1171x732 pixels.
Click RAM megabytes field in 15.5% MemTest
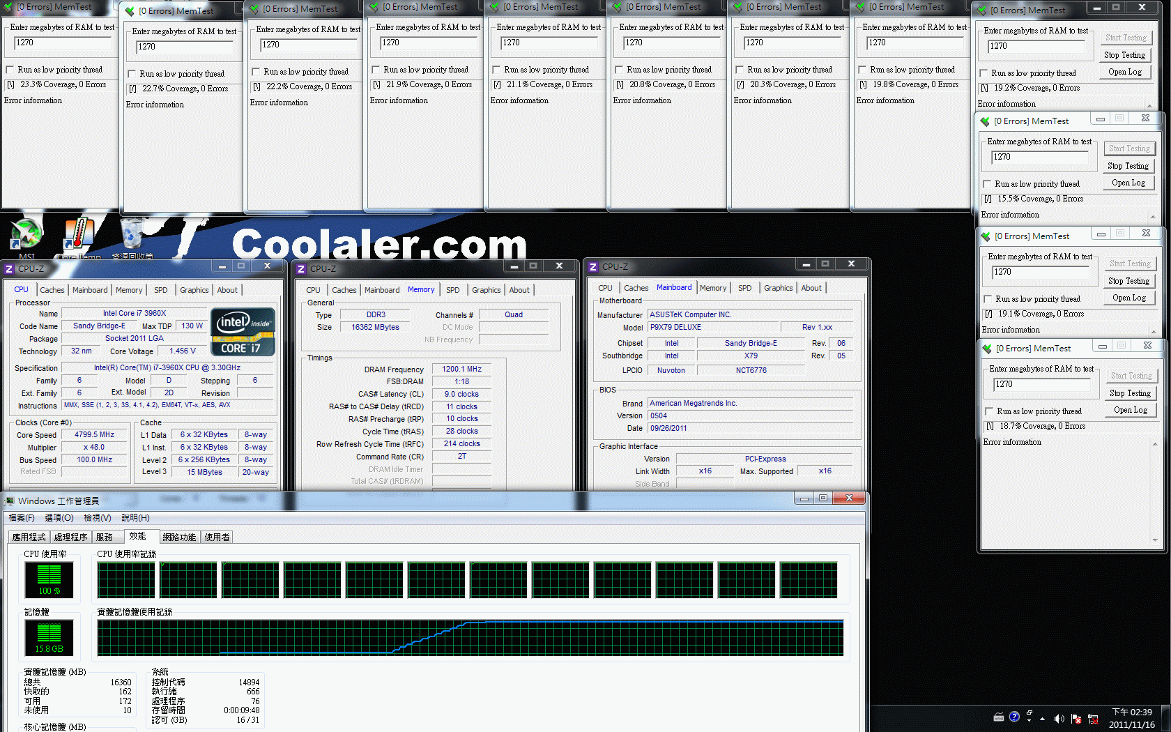point(1040,157)
